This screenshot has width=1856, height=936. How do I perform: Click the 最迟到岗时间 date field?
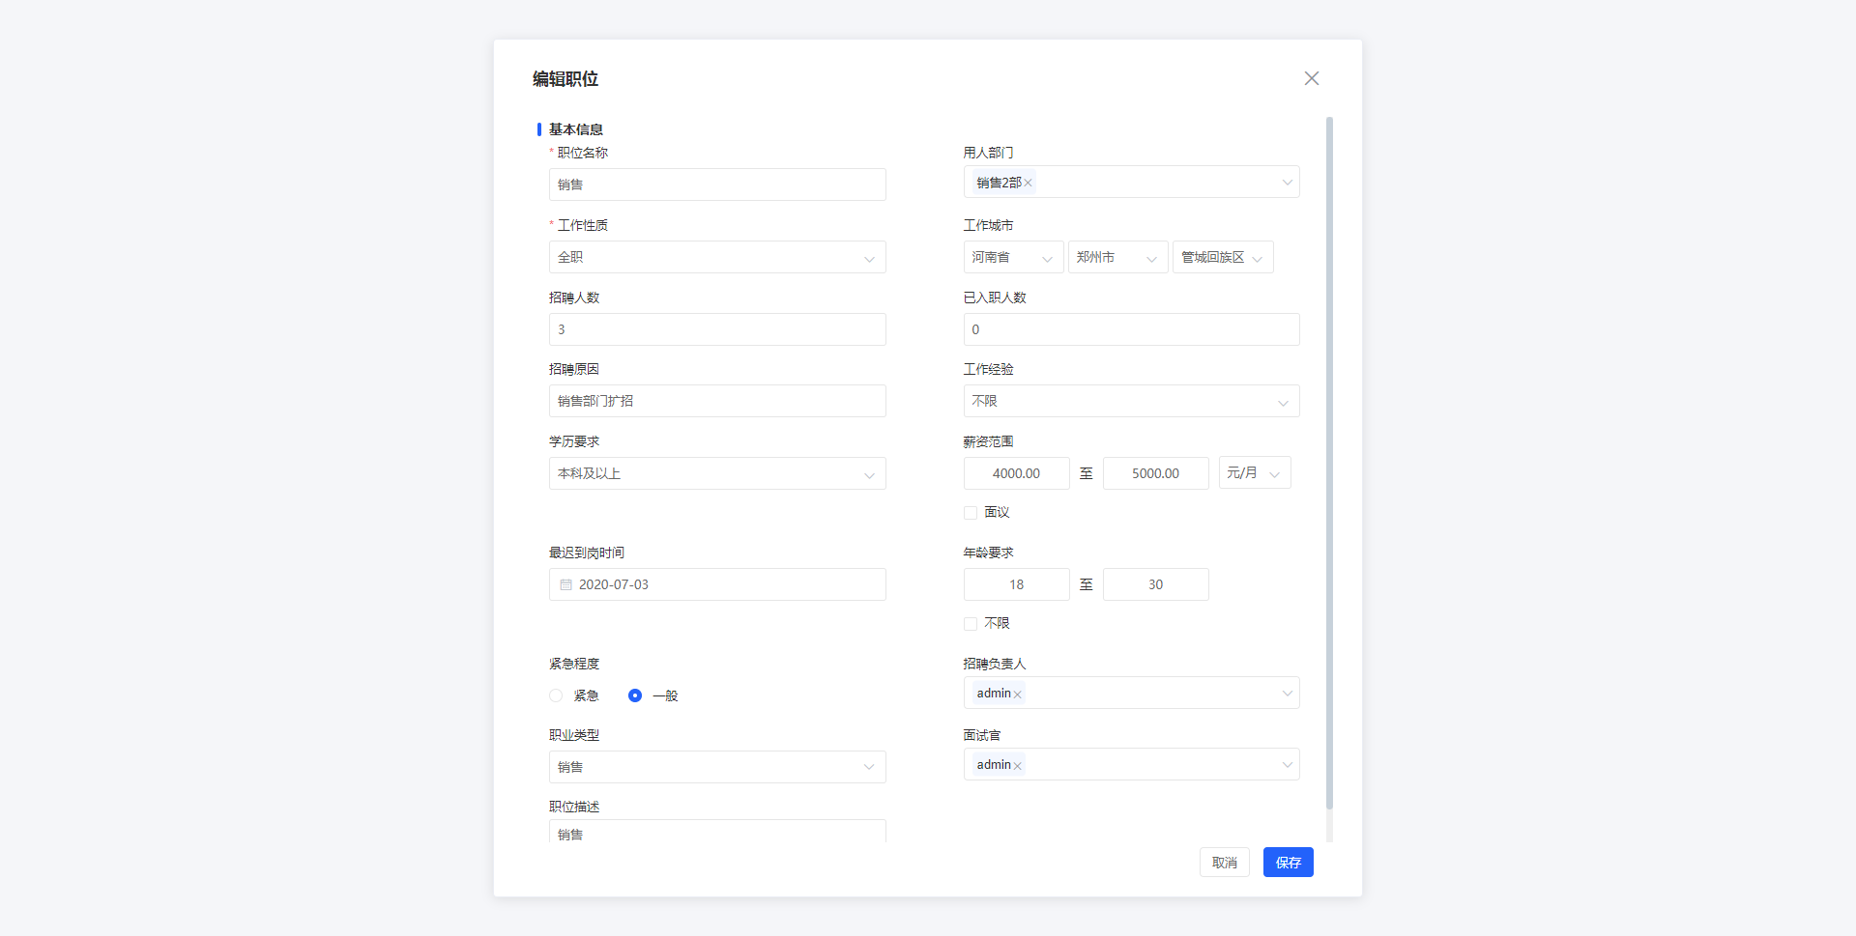coord(717,584)
